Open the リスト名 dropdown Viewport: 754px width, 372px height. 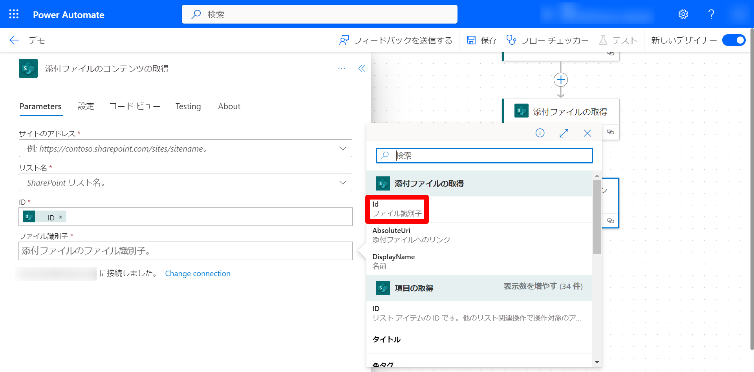(x=343, y=182)
